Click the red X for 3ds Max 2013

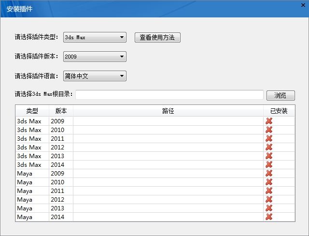[269, 156]
